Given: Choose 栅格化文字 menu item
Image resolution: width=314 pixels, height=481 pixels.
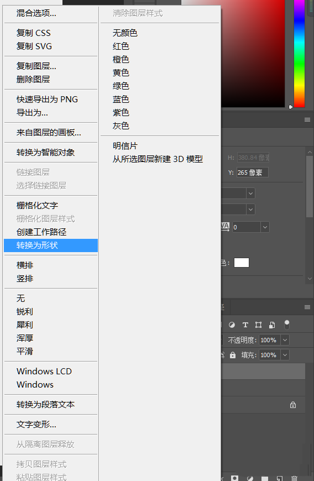Looking at the screenshot, I should point(37,206).
